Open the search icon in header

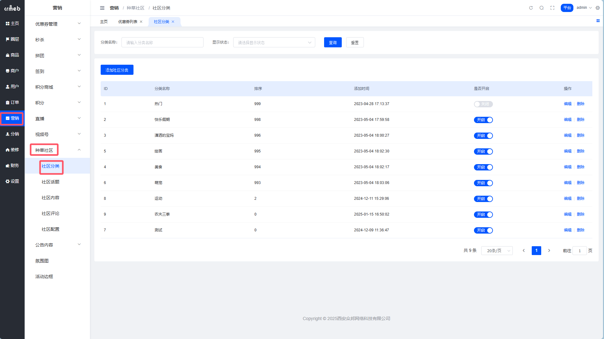[542, 8]
